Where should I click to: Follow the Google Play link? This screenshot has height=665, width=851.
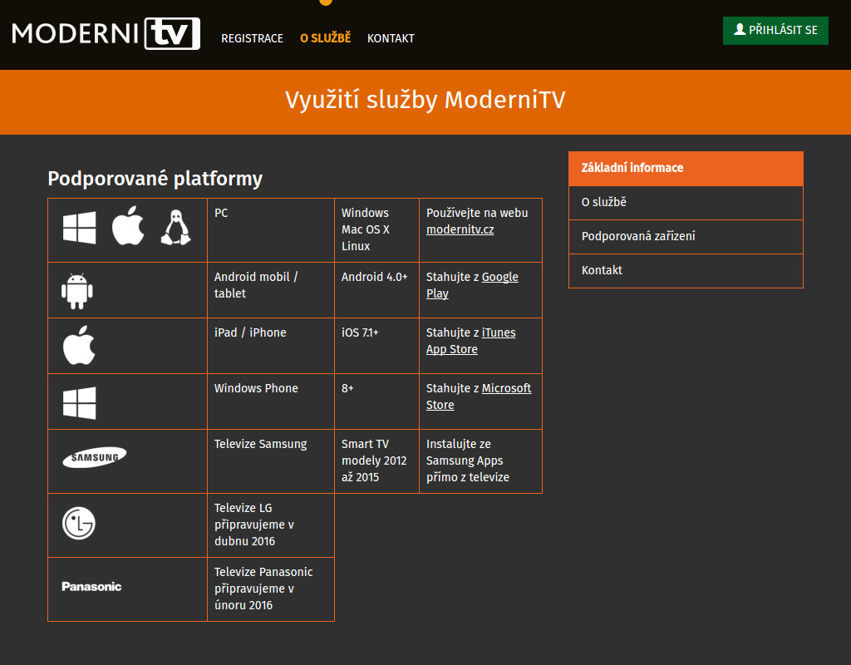click(499, 278)
